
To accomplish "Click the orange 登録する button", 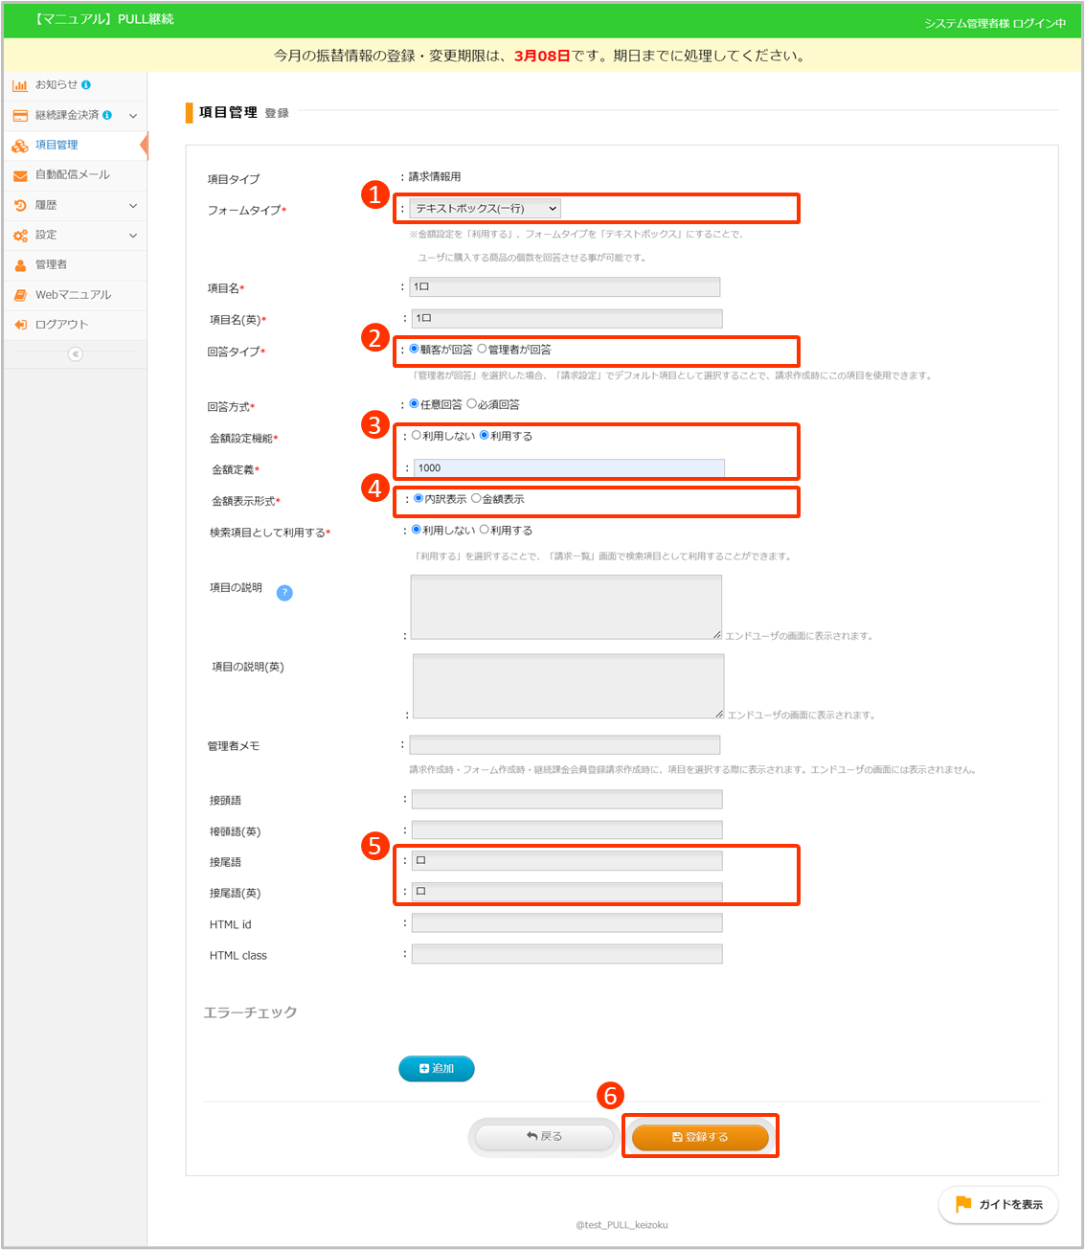I will point(700,1137).
